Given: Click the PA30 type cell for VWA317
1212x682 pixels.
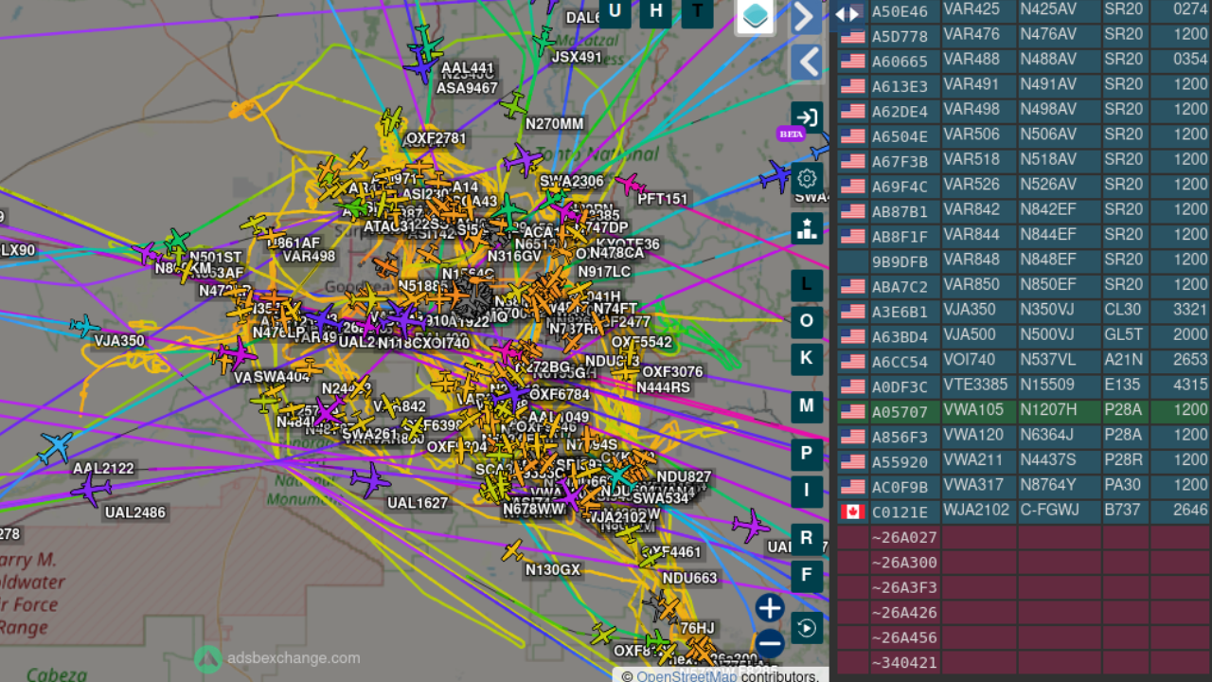Looking at the screenshot, I should [1124, 486].
